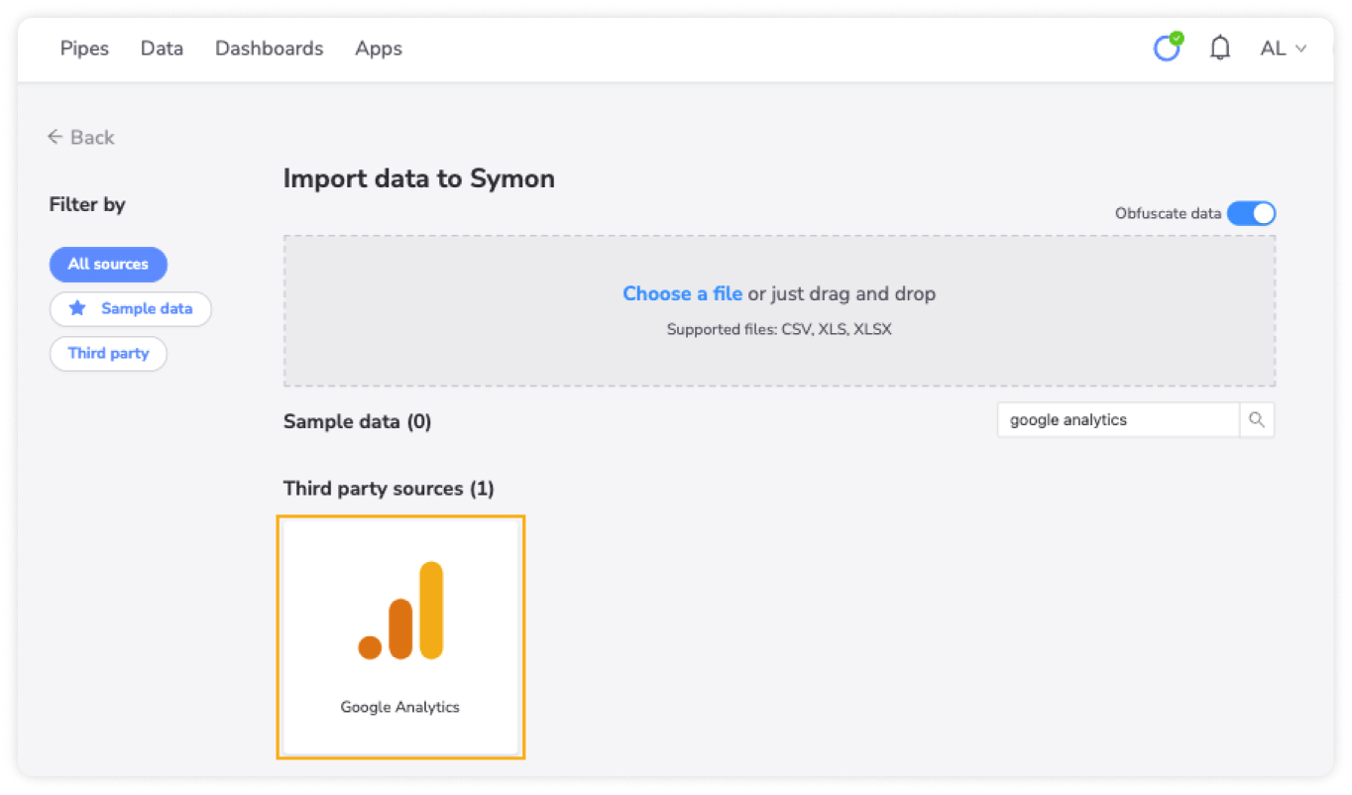
Task: Click the sync status circle icon
Action: (x=1168, y=47)
